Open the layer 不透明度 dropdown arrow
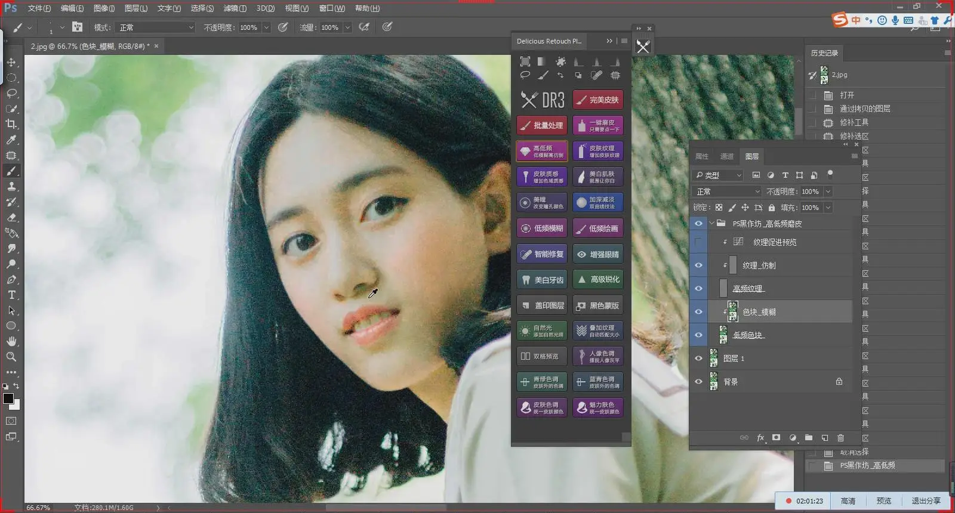 click(828, 191)
